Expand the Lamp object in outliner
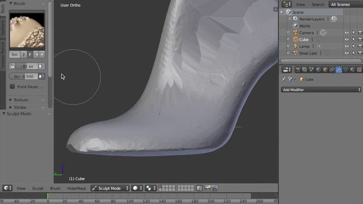 (x=288, y=46)
